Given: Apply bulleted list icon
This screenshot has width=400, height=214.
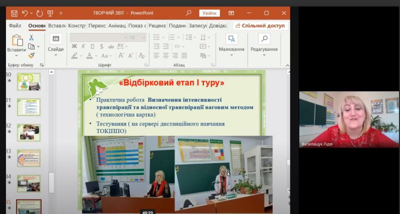Looking at the screenshot, I should 156,37.
